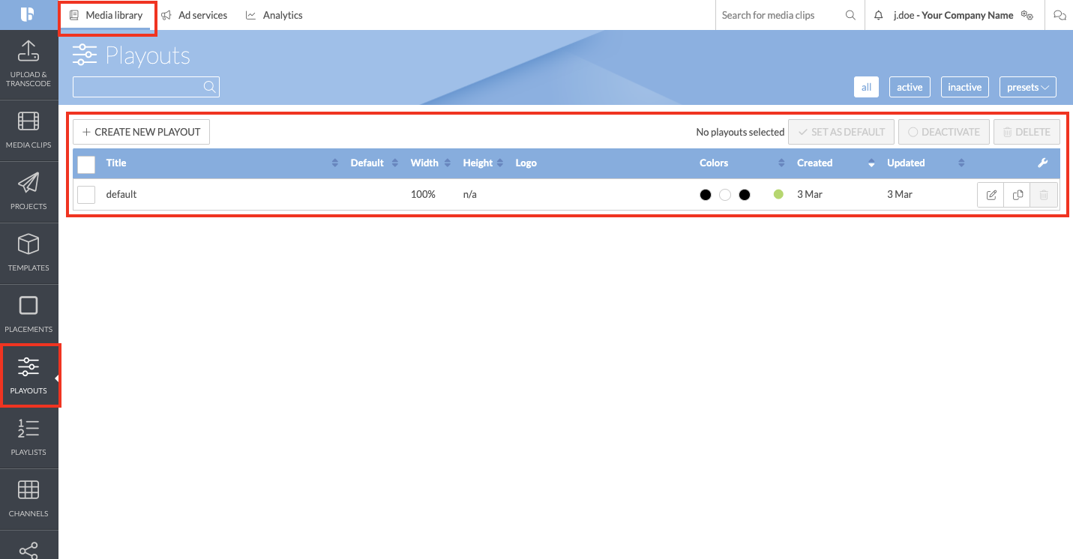Image resolution: width=1073 pixels, height=559 pixels.
Task: Sort playouts by Created date
Action: (x=814, y=163)
